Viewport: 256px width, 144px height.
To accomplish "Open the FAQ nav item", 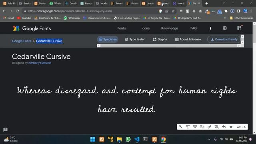I will click(194, 28).
